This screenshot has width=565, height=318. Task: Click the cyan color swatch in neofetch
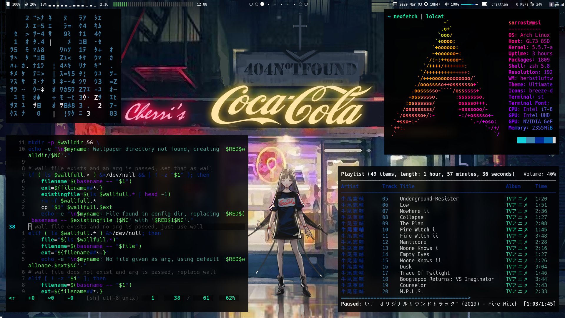click(x=521, y=140)
